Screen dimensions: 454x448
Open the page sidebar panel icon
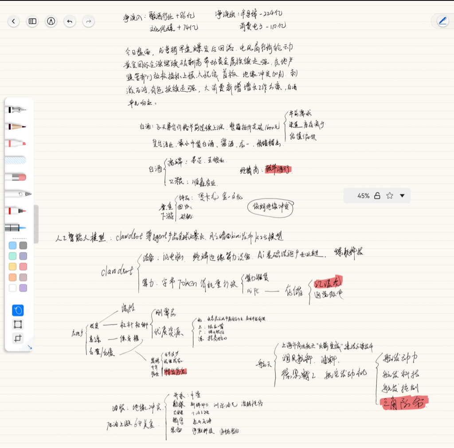point(32,21)
